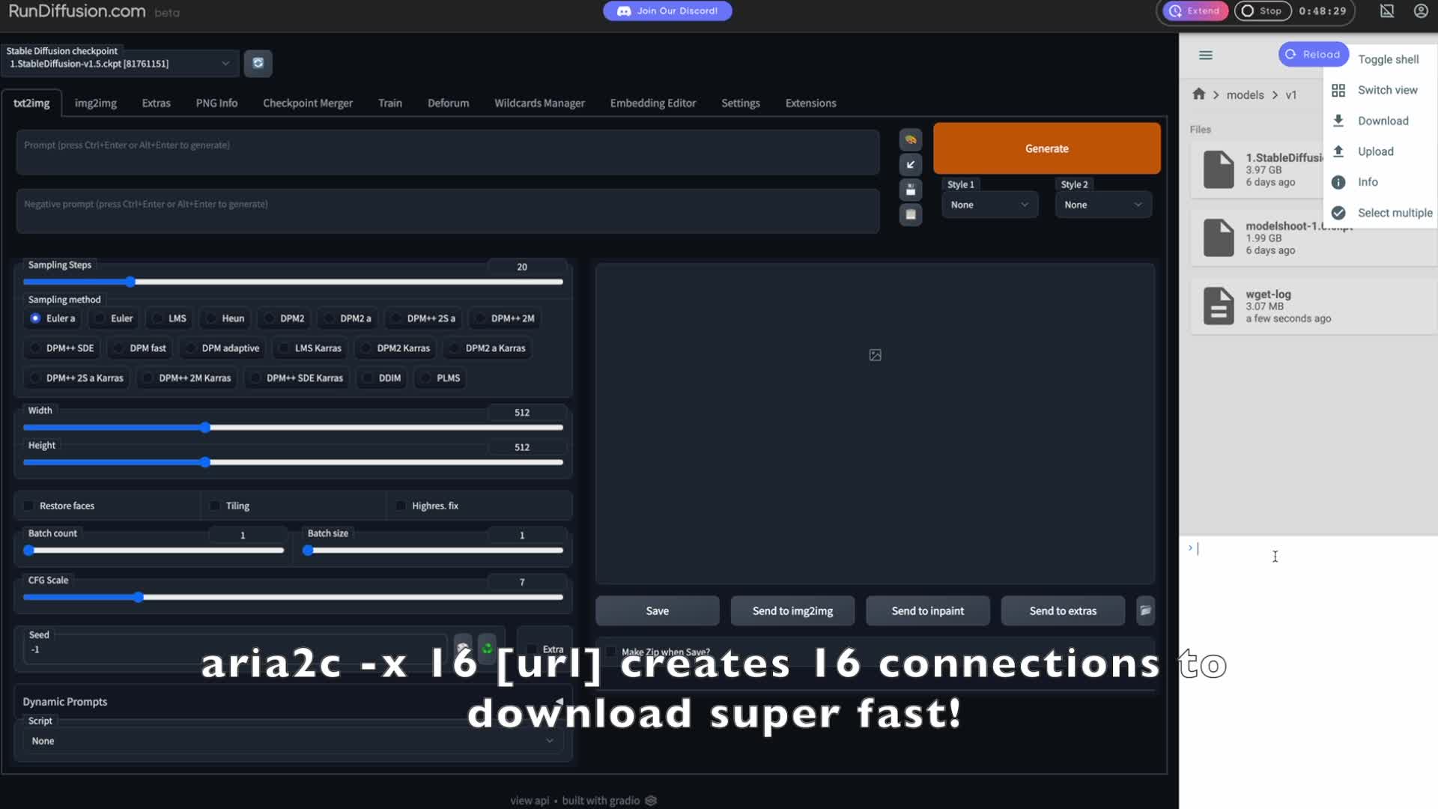The width and height of the screenshot is (1438, 809).
Task: Open the PNG Info tab
Action: 216,103
